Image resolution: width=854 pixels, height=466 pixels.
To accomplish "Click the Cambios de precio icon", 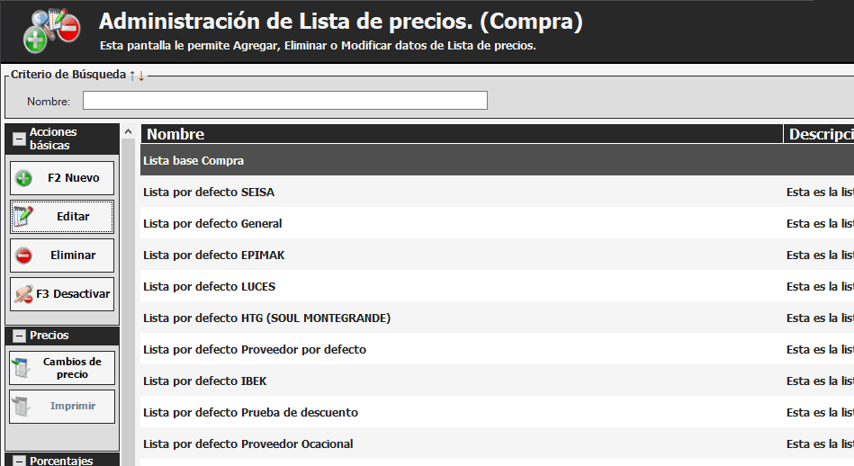I will pyautogui.click(x=21, y=368).
